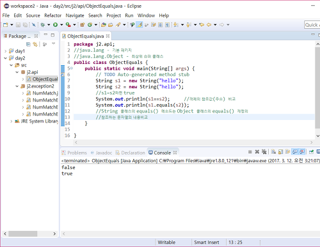Click the Run Last Tool icon
This screenshot has width=320, height=247.
pos(68,25)
